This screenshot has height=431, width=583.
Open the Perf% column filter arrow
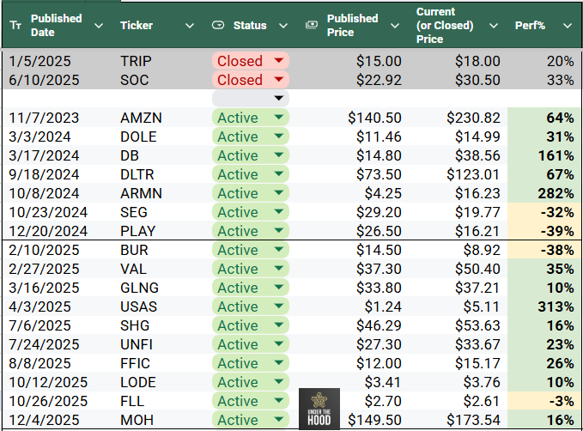tap(568, 26)
